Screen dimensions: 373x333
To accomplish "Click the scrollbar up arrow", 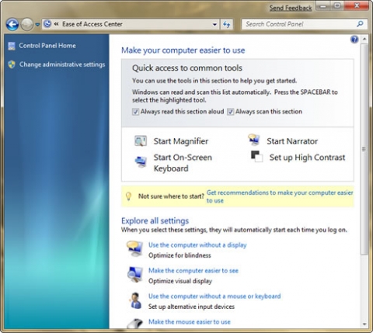I will 364,39.
